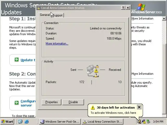Screen dimensions: 167x125
Task: Open the 'Configure server' link in Step 2
Action: pos(28,103)
